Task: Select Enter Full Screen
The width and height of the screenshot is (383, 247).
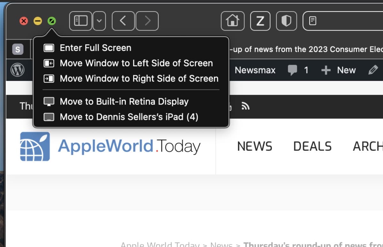Action: pos(95,48)
